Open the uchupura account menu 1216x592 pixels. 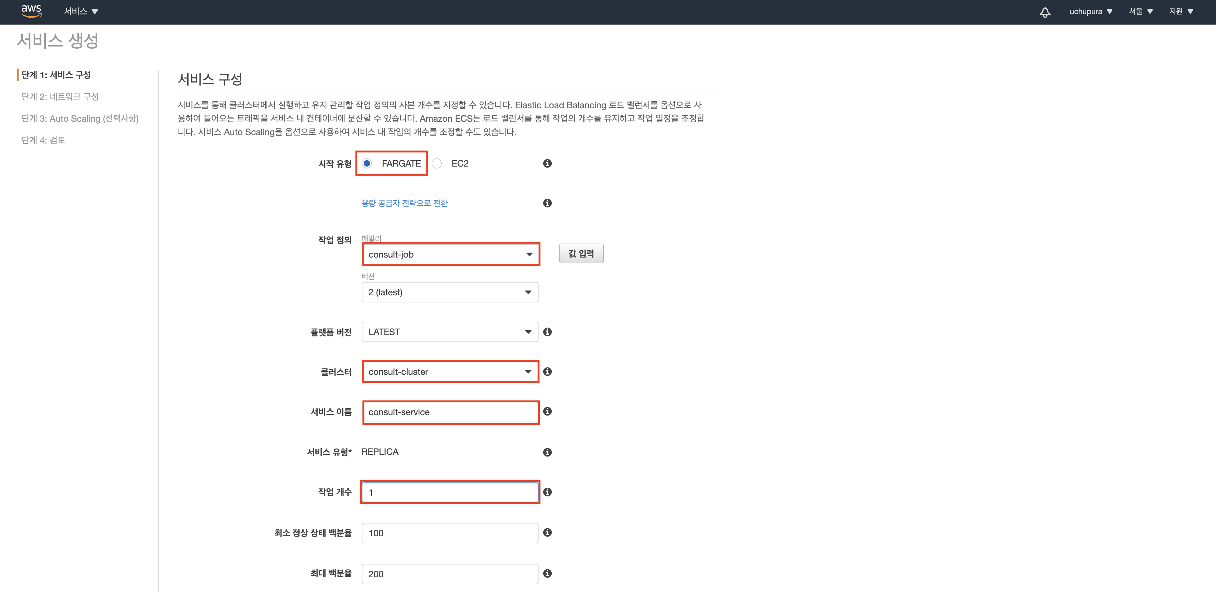(x=1090, y=11)
